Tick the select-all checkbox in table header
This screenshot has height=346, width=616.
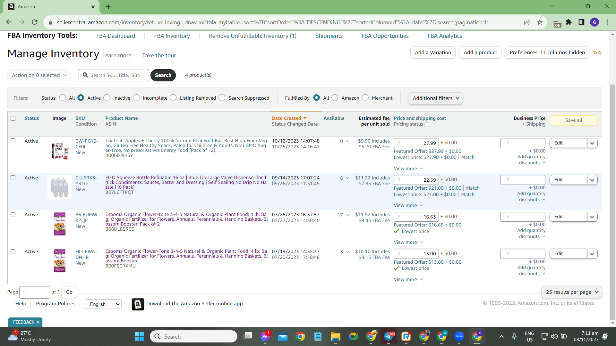[x=13, y=118]
